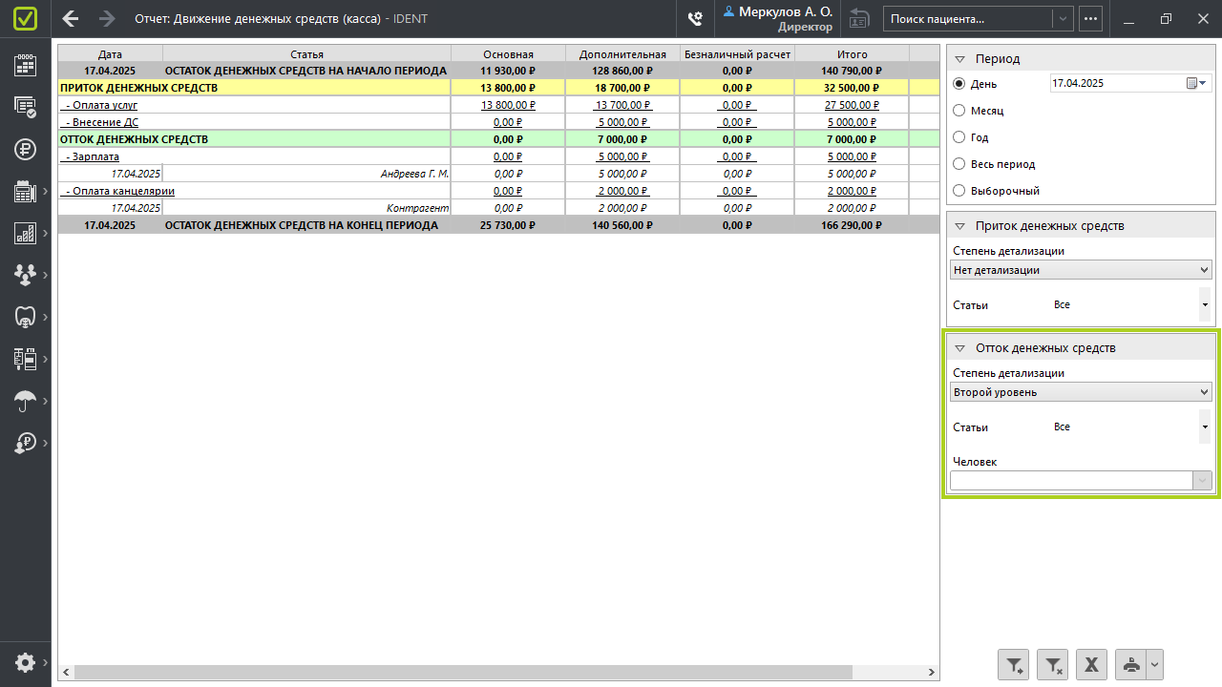Click the horizontal scrollbar thumb

(x=463, y=673)
